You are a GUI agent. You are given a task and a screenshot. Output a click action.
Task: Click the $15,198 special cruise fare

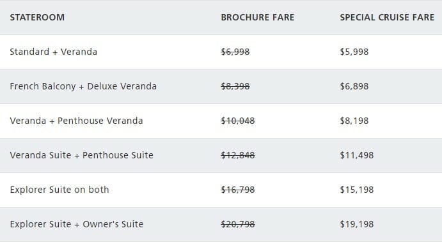point(357,190)
